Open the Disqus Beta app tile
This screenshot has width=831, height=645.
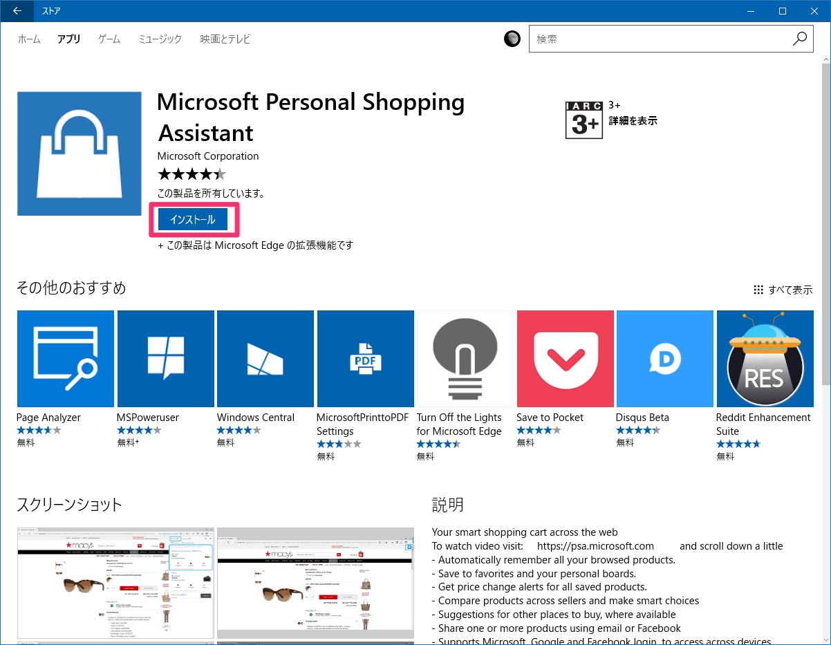(x=665, y=359)
